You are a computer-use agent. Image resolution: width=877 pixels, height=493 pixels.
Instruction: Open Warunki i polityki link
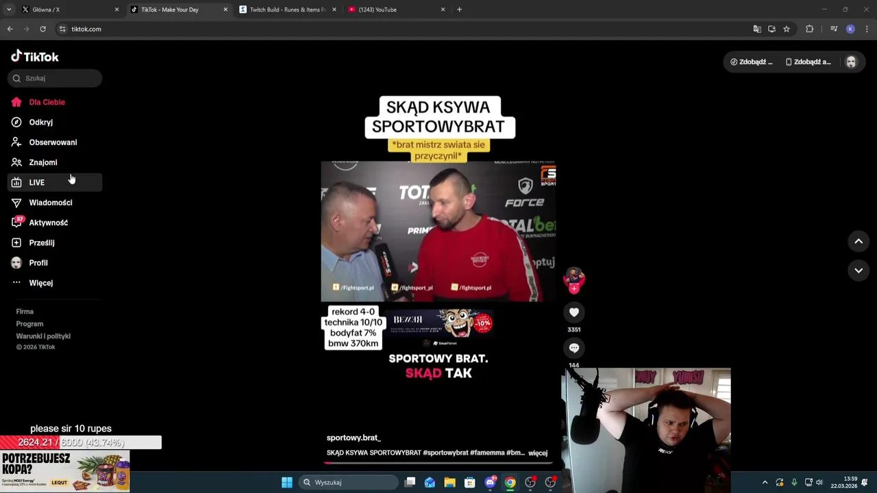click(x=43, y=336)
